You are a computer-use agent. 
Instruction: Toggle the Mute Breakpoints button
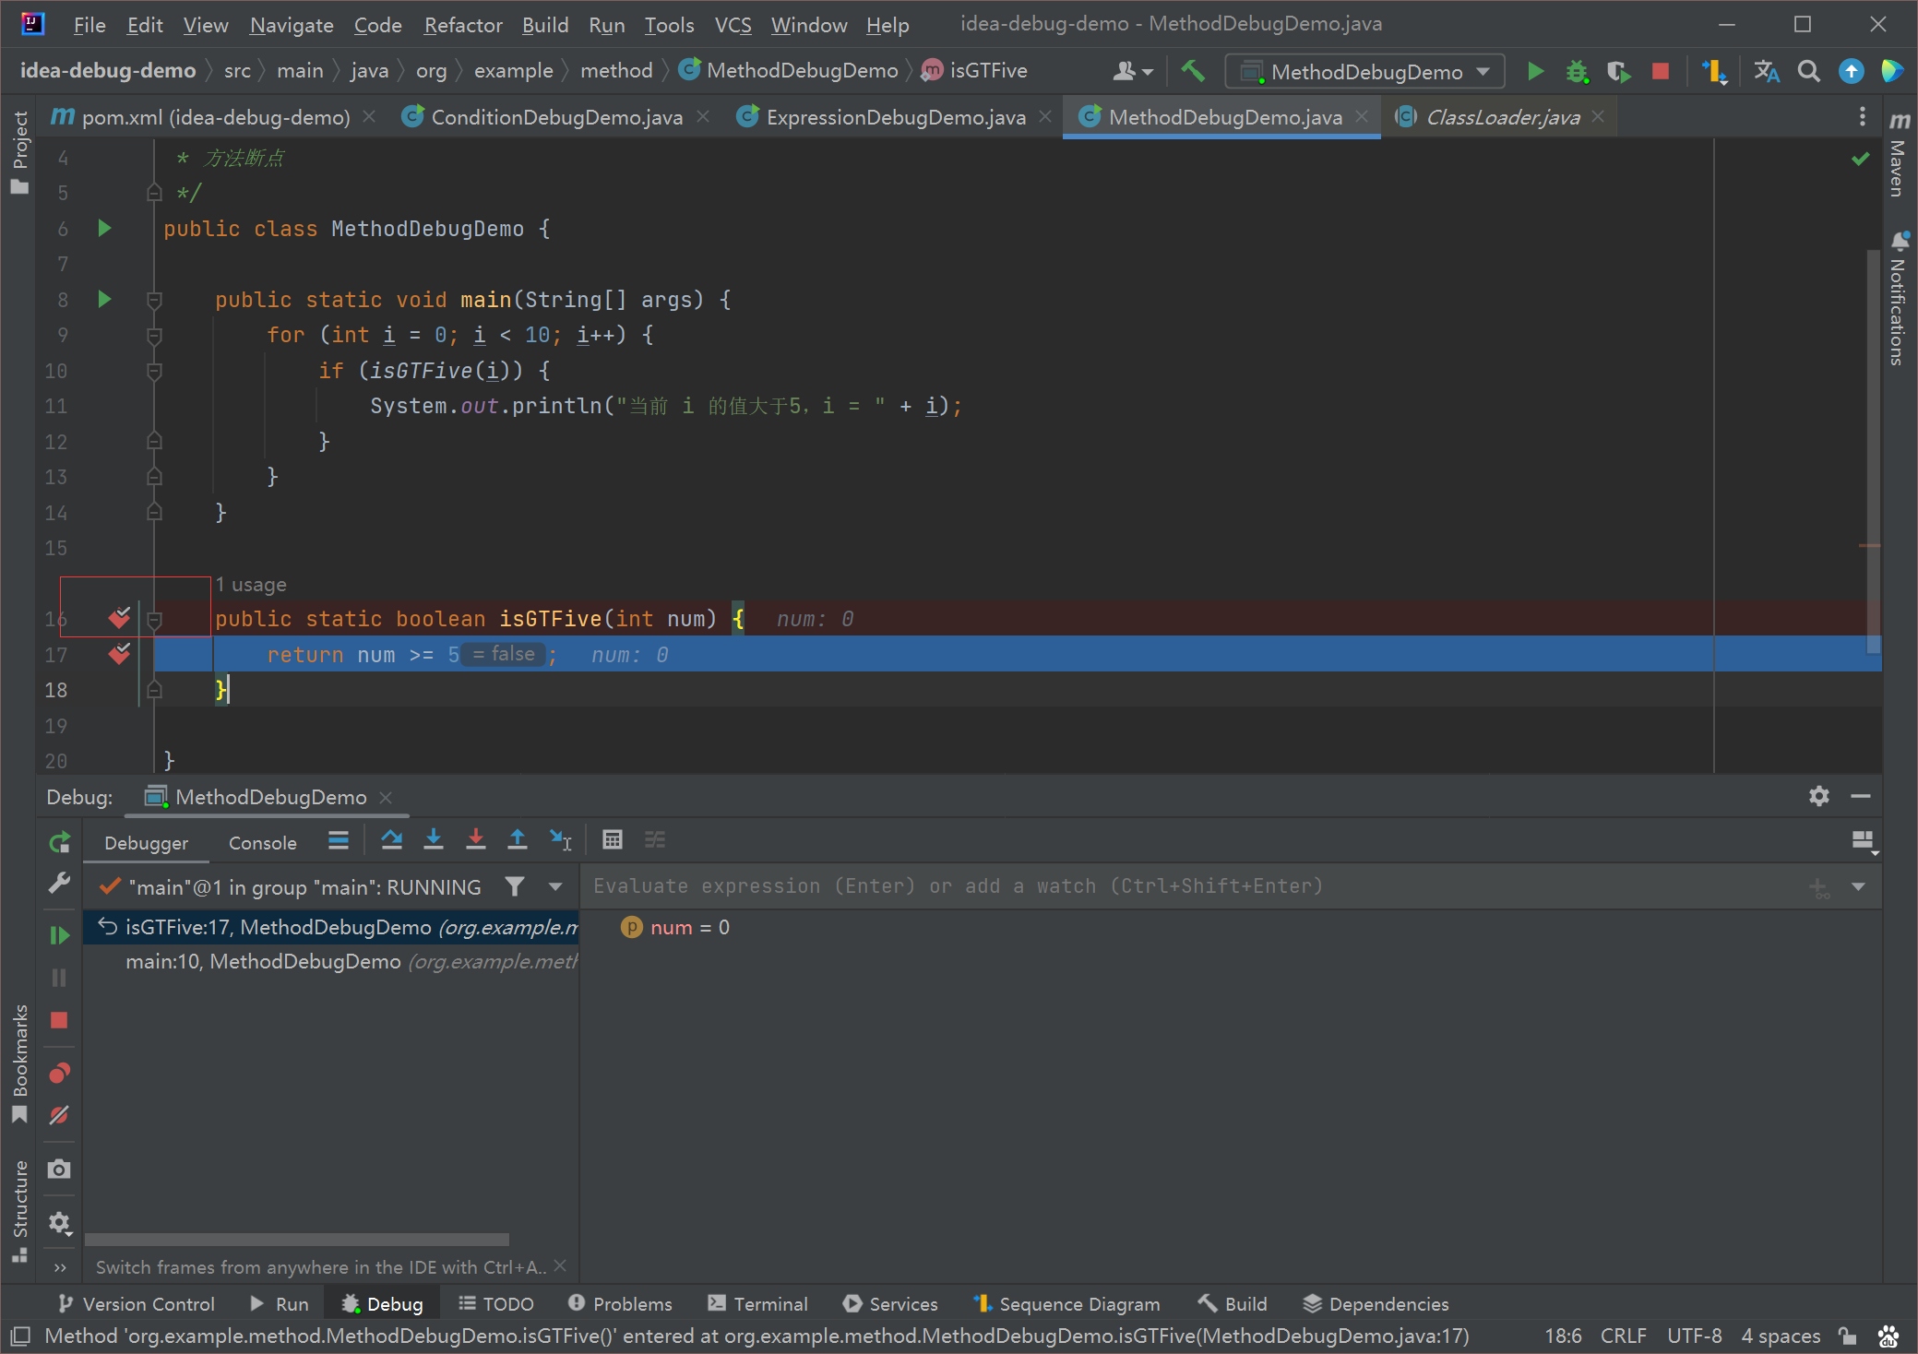pos(59,1116)
